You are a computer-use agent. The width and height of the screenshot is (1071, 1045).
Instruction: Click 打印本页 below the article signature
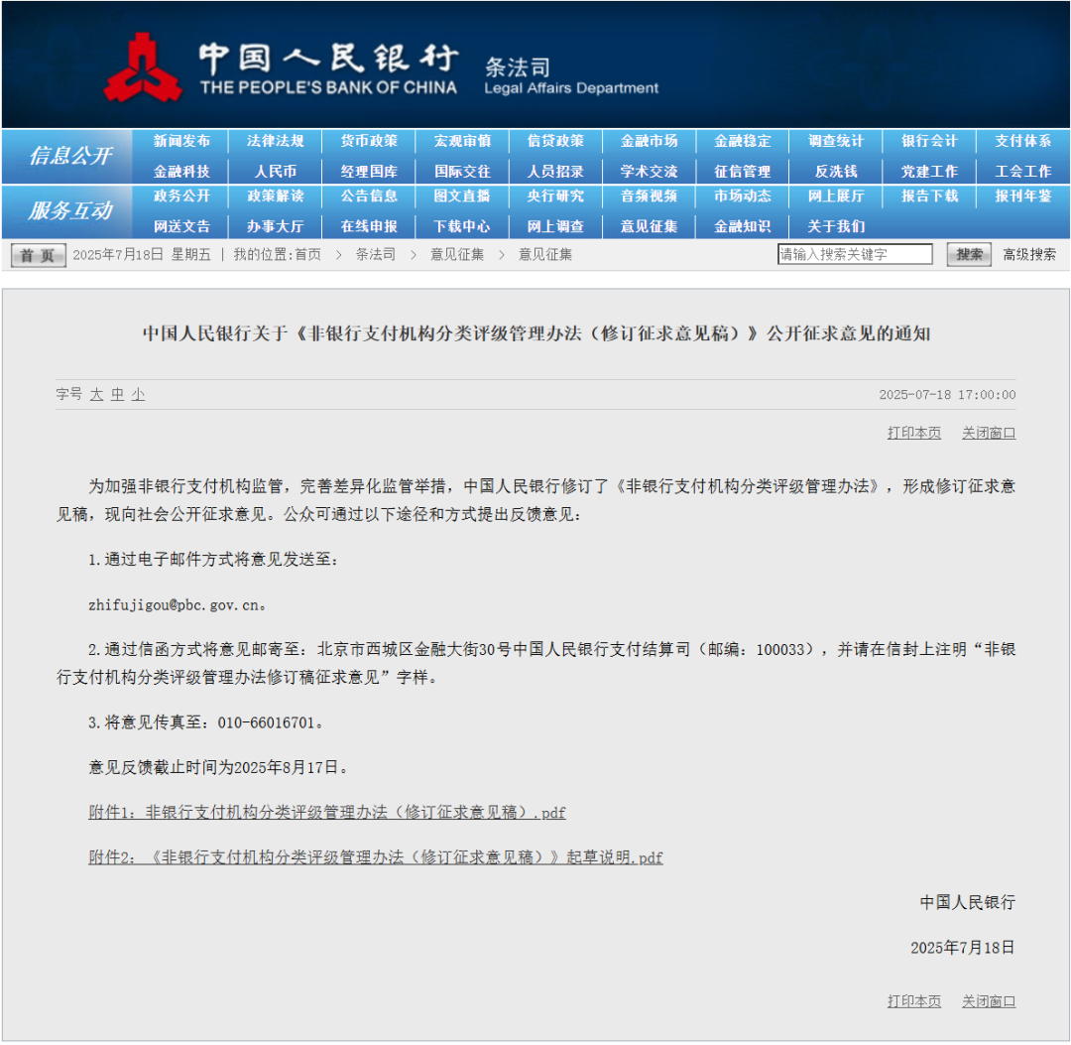(x=914, y=1001)
